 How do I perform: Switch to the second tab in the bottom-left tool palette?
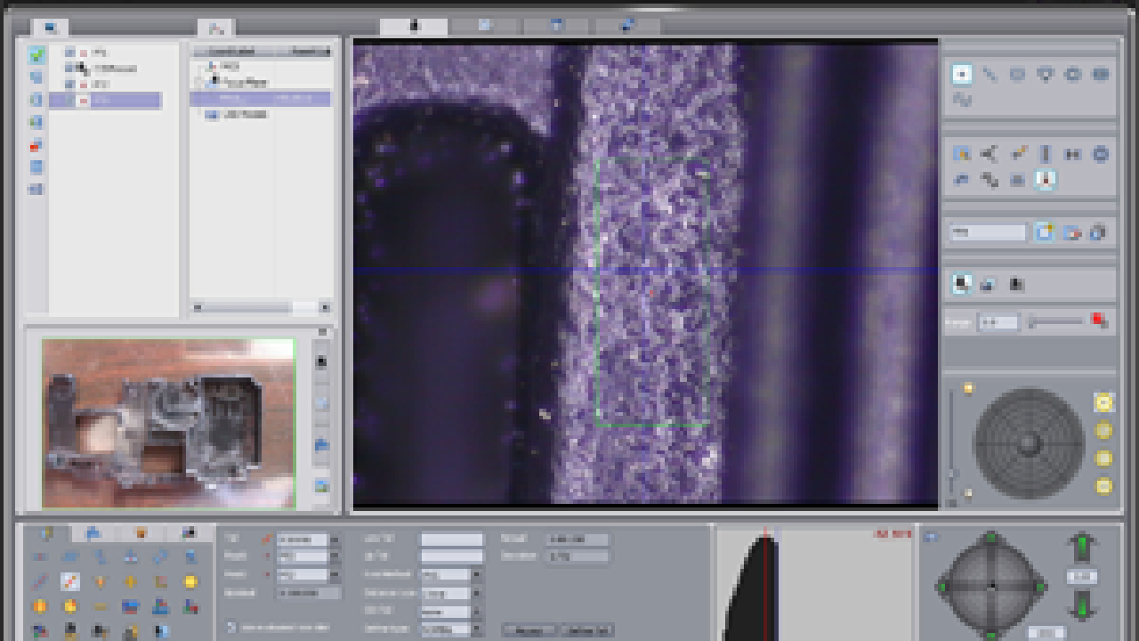click(x=93, y=533)
